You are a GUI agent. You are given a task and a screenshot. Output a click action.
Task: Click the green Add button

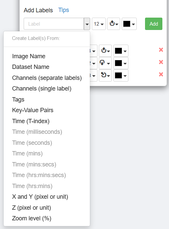tap(153, 24)
